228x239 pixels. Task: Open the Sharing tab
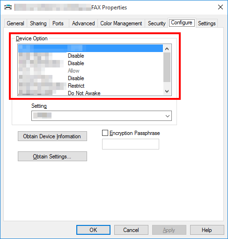pyautogui.click(x=38, y=23)
